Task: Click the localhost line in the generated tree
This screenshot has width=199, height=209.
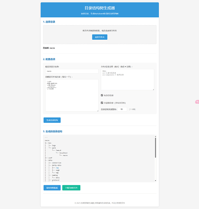Action: point(64,153)
